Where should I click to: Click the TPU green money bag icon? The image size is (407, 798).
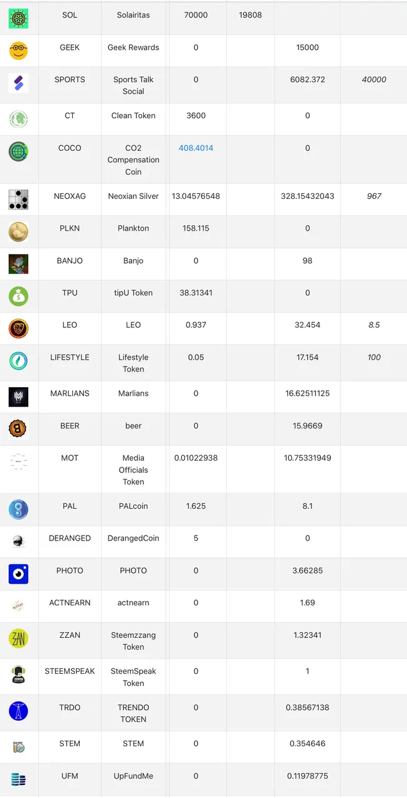(19, 296)
